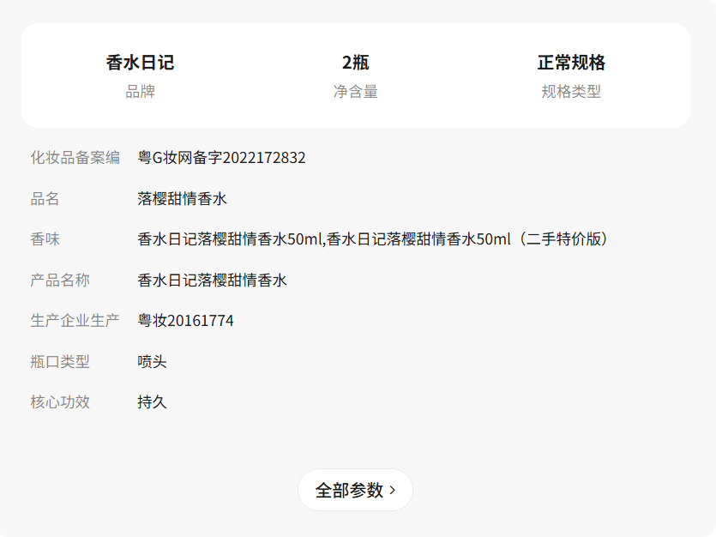
Task: Click the 规格类型 caption
Action: [x=571, y=92]
